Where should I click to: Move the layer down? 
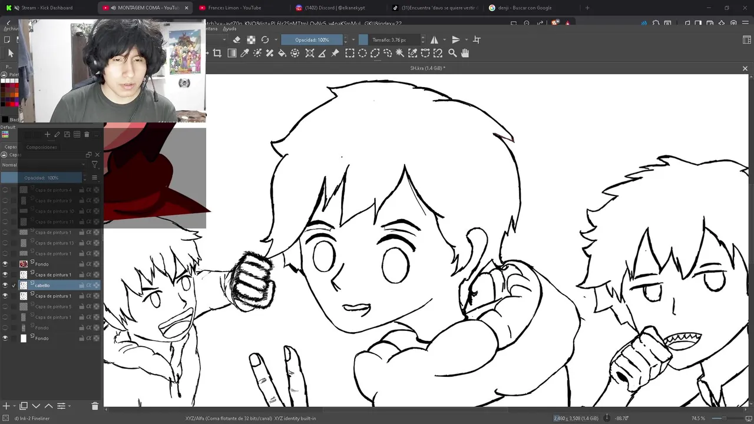pos(36,406)
